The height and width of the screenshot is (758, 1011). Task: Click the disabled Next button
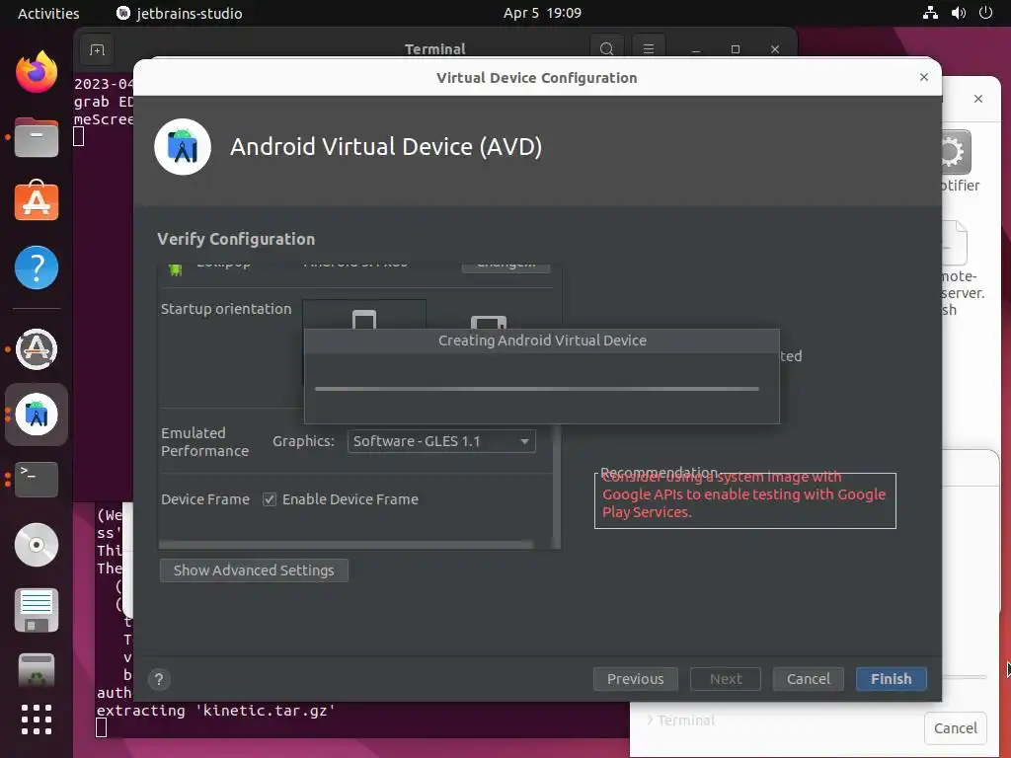[726, 679]
